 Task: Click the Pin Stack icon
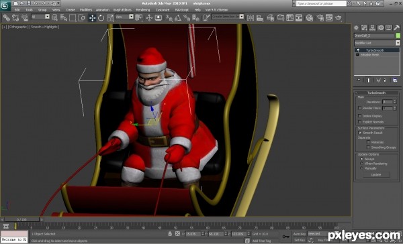pos(359,80)
